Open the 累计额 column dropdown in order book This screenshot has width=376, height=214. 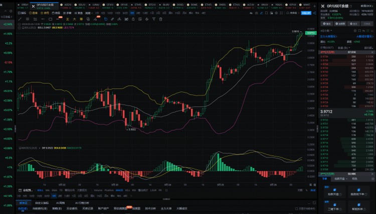pos(368,48)
